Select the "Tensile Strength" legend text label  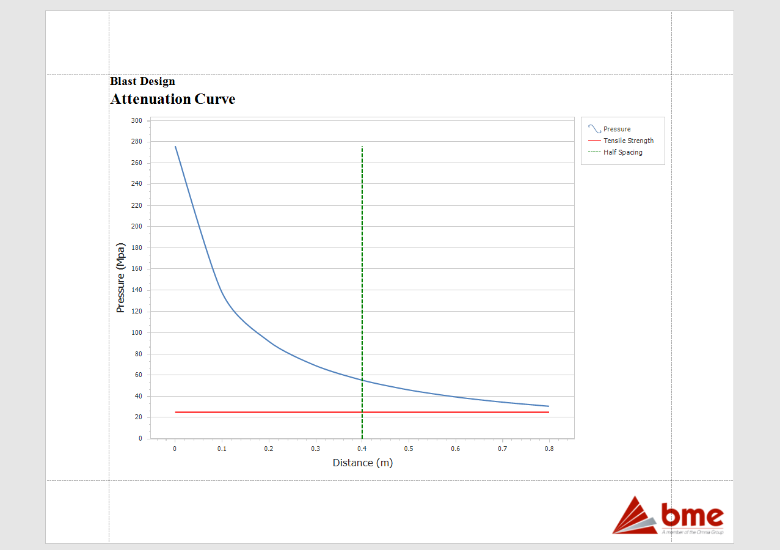[x=629, y=141]
